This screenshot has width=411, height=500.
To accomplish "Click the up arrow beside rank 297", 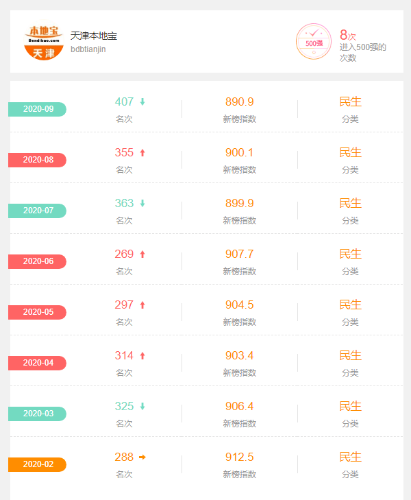I will coord(142,305).
